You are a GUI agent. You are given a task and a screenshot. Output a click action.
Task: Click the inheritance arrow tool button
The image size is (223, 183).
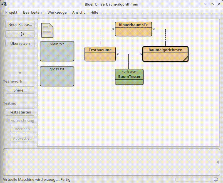coord(20,34)
